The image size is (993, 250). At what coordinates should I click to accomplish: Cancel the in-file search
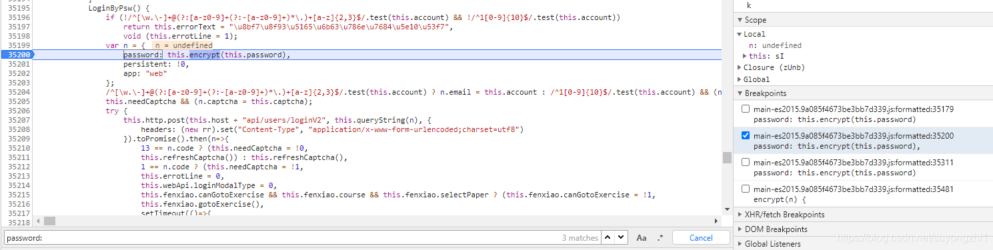(x=701, y=238)
